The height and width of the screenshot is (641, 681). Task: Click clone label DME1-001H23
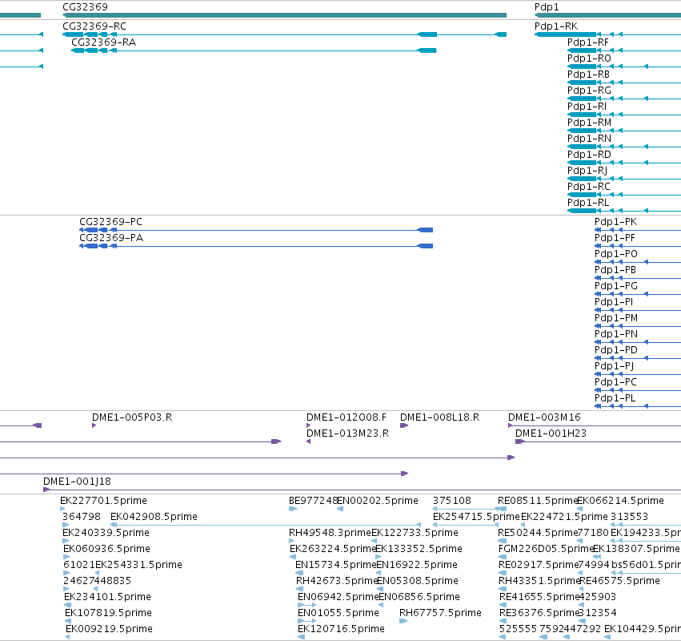click(x=551, y=433)
